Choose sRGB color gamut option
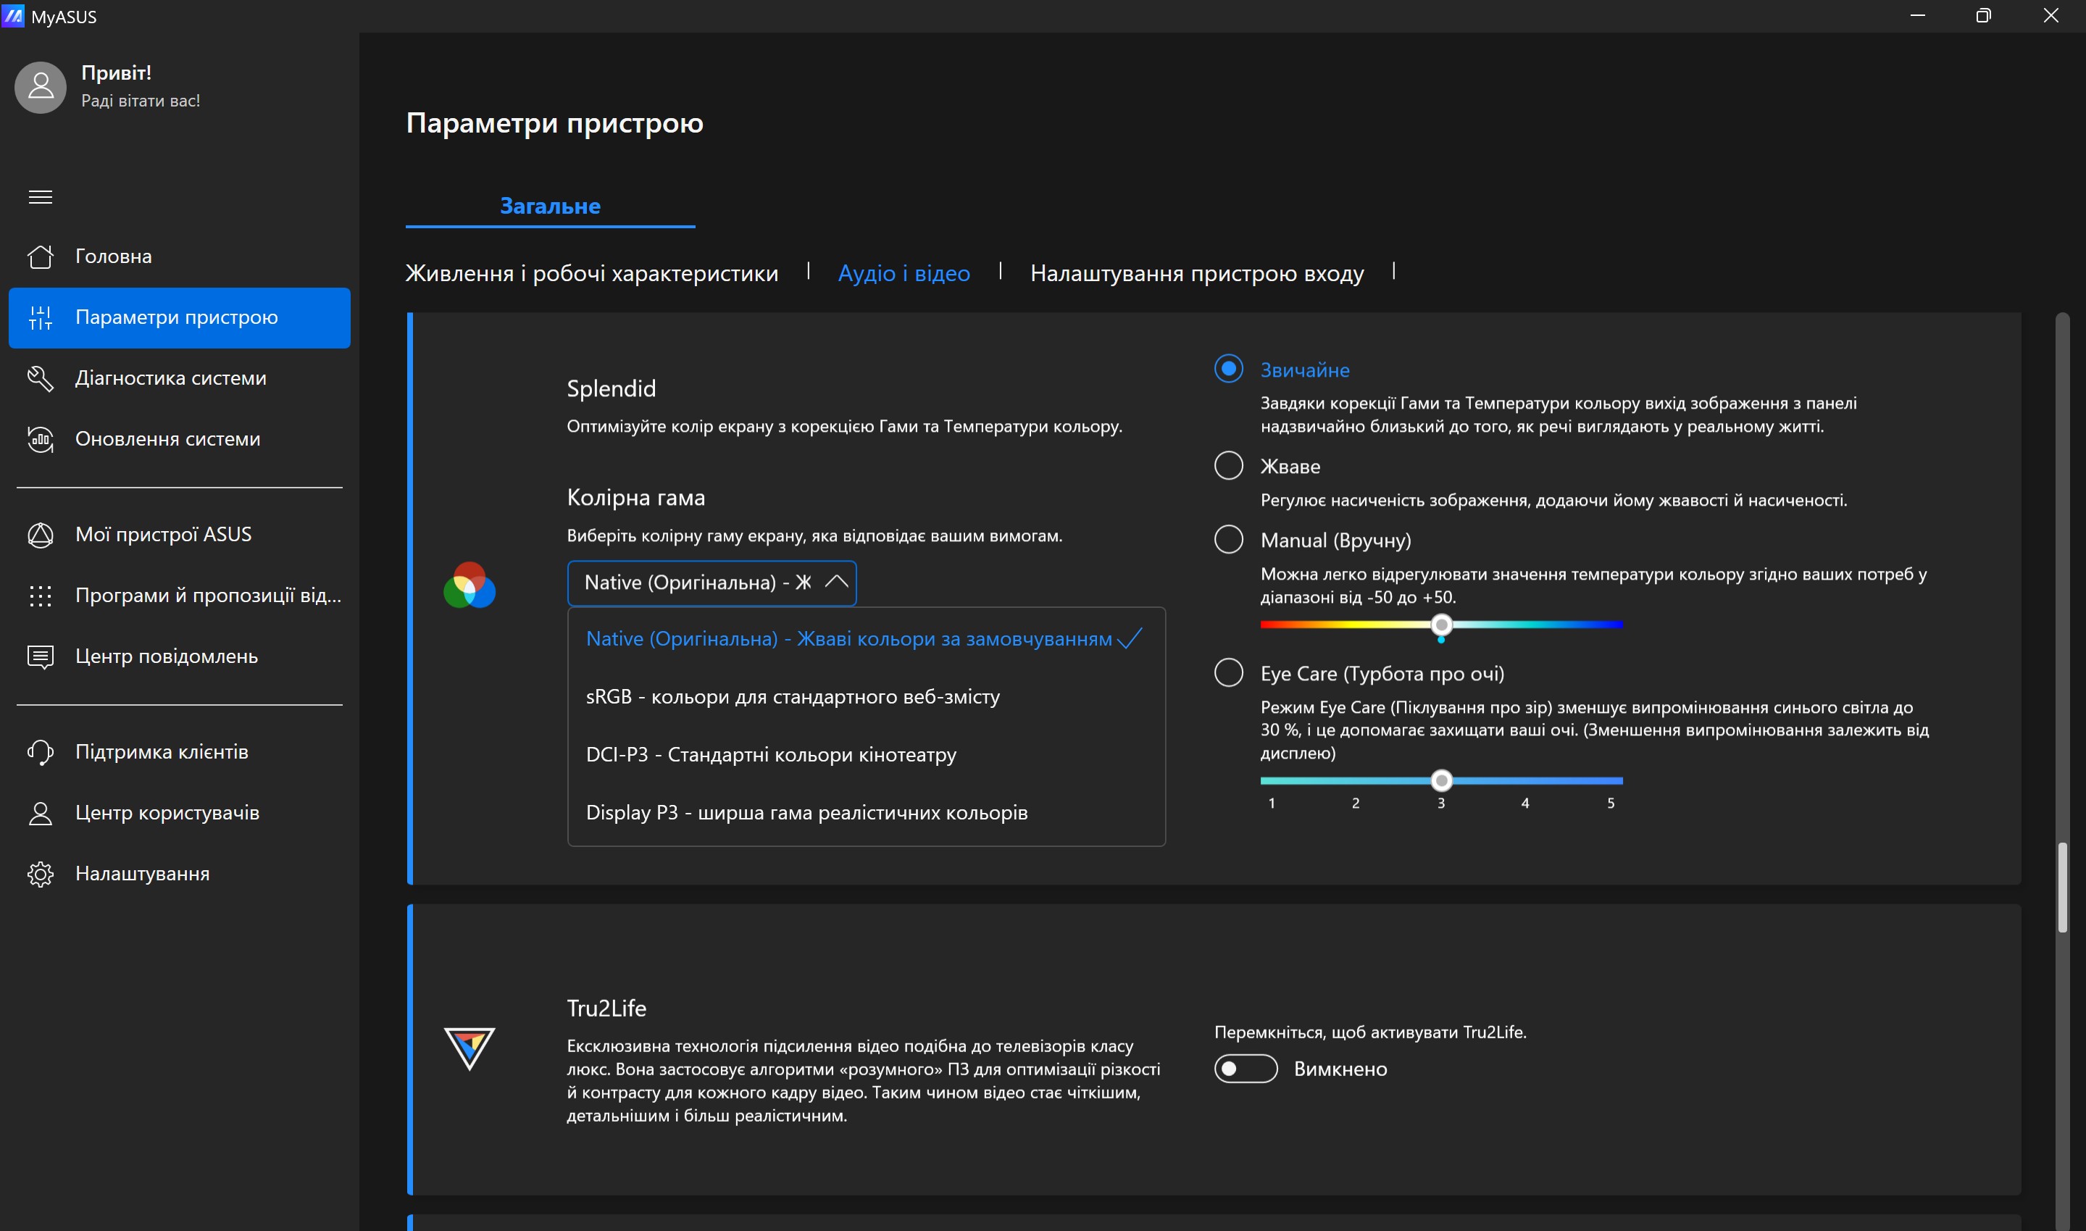Viewport: 2086px width, 1231px height. pos(792,697)
